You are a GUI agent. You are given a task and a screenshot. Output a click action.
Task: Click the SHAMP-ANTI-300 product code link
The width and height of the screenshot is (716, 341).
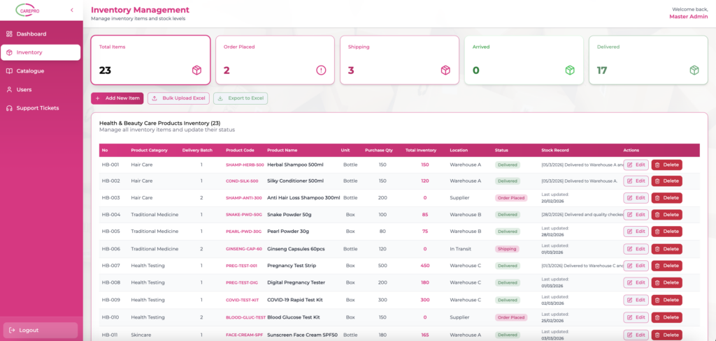click(x=244, y=198)
